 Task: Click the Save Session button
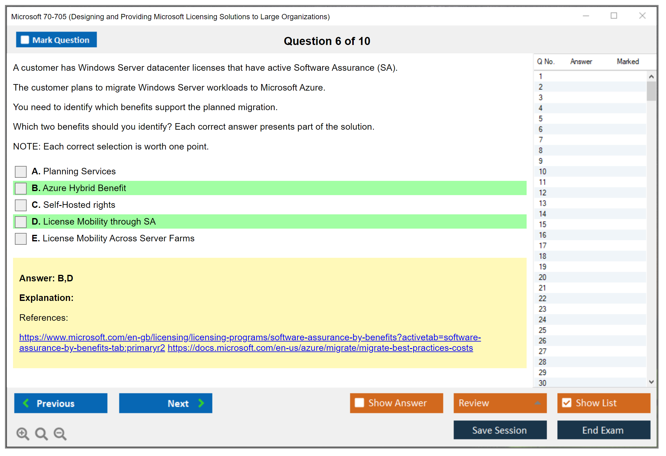coord(500,430)
